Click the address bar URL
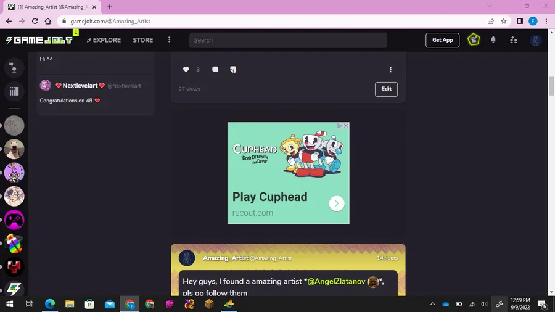555x312 pixels. [x=110, y=21]
